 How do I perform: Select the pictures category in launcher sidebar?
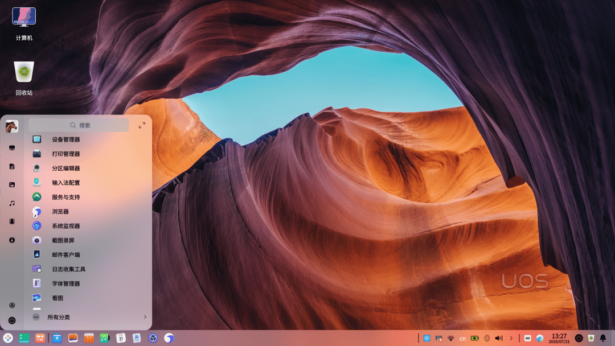point(11,184)
